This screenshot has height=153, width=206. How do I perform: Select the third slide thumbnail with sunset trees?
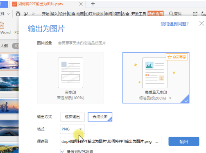pos(9,106)
